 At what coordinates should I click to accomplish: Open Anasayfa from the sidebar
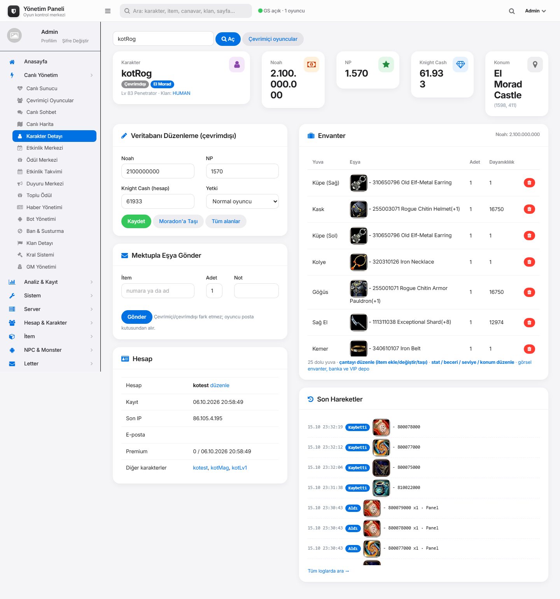point(51,61)
